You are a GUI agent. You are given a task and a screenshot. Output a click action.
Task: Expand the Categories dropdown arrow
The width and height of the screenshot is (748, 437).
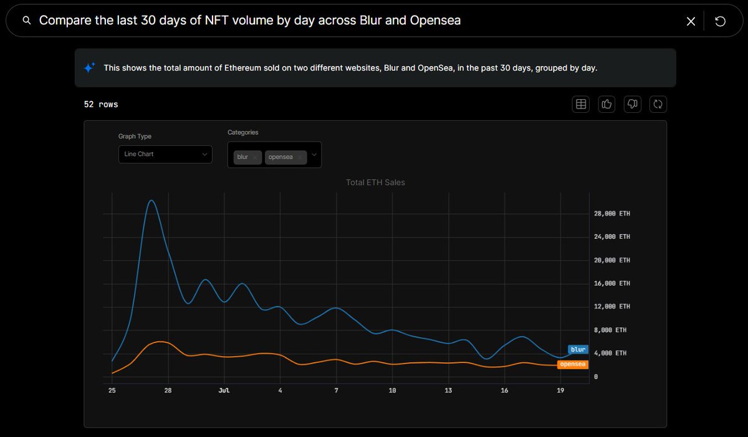click(x=315, y=155)
